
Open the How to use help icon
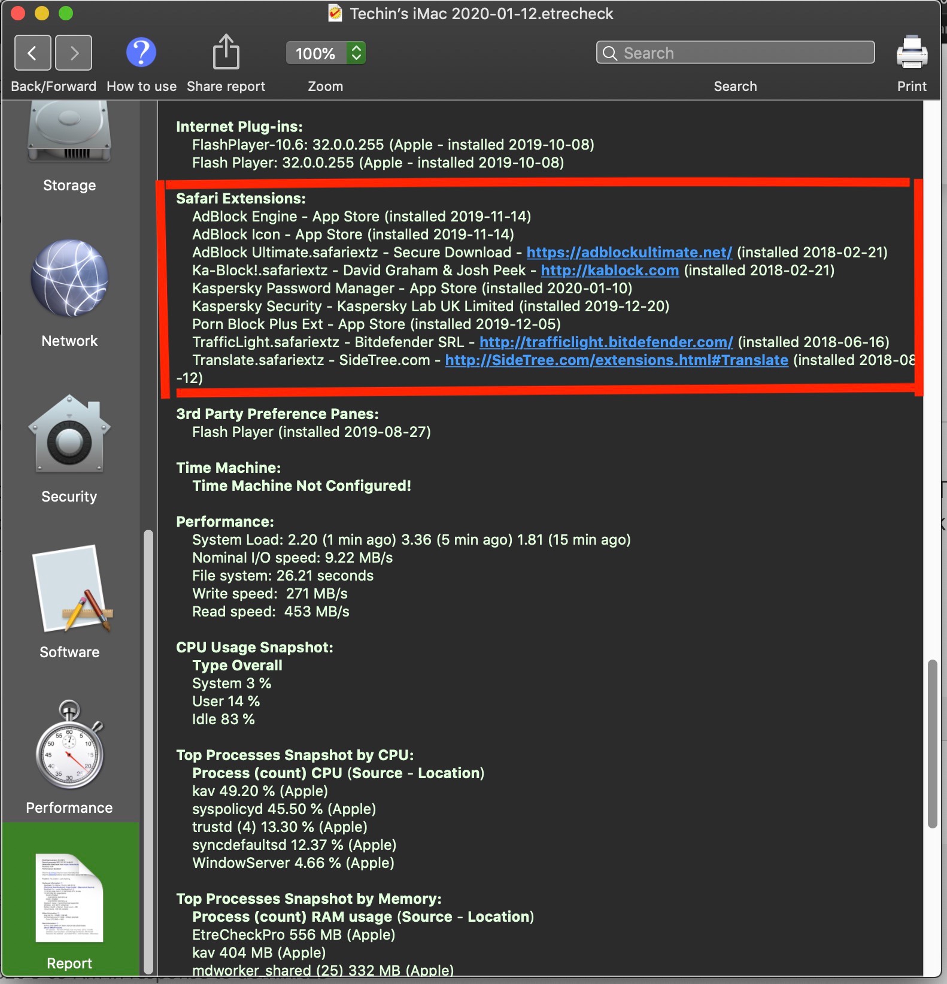point(141,53)
